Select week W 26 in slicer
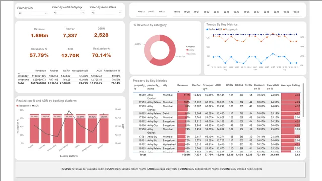 (x=247, y=12)
